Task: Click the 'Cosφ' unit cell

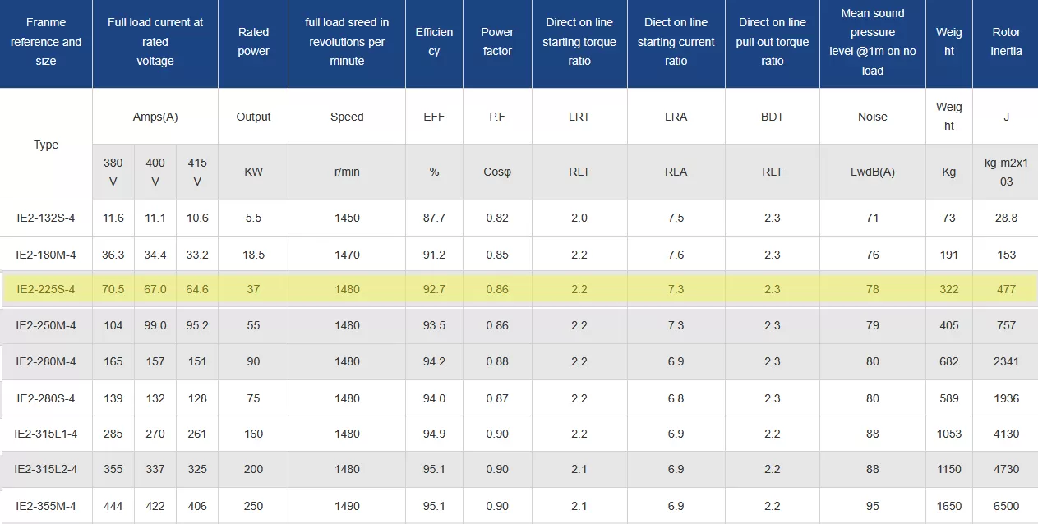Action: point(497,172)
